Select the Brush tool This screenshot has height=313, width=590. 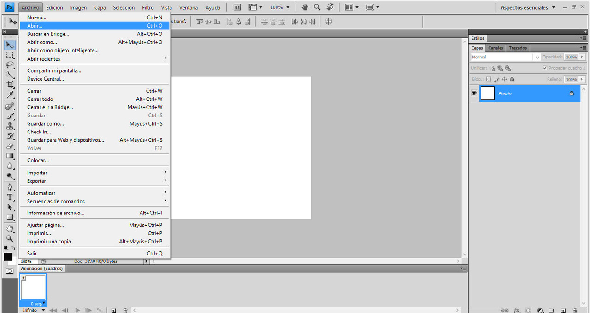(x=10, y=116)
